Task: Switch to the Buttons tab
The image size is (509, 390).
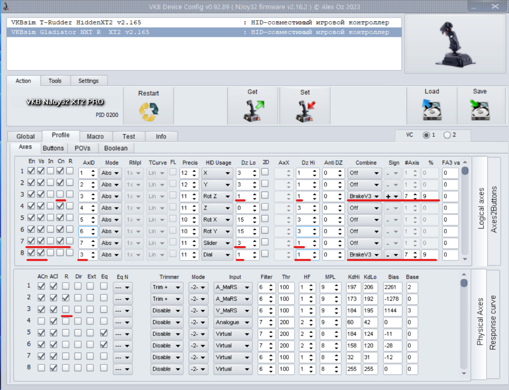Action: (53, 148)
